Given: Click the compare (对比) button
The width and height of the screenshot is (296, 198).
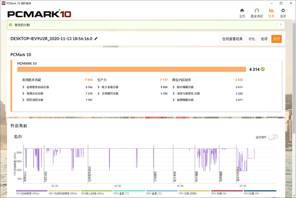Looking at the screenshot, I should point(252,39).
